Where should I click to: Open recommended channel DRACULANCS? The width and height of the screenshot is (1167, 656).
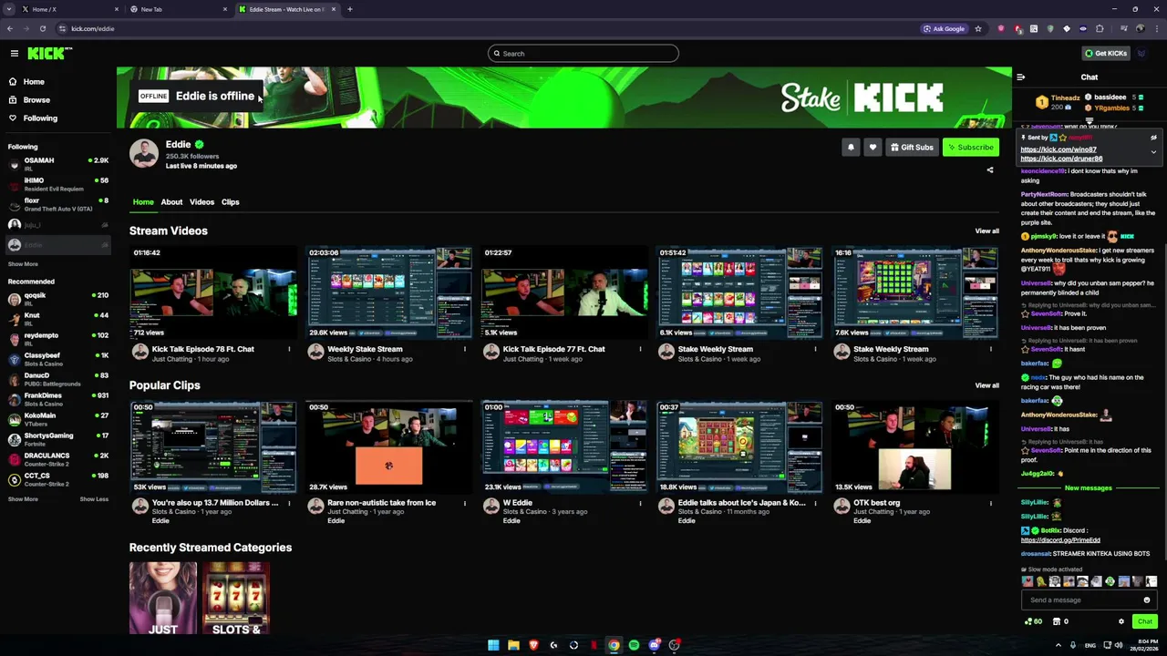pos(58,459)
